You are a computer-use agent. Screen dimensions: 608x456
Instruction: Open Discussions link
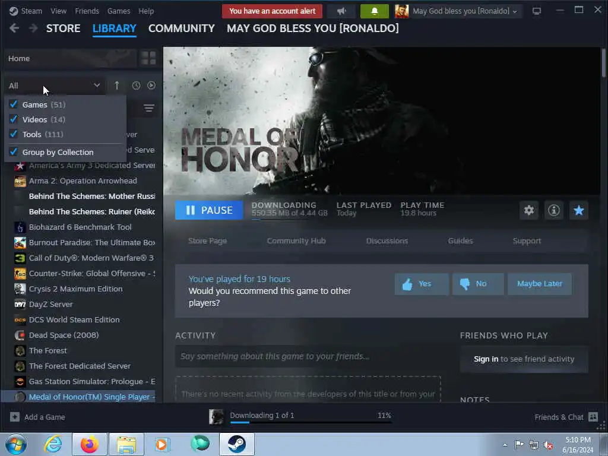pos(387,241)
